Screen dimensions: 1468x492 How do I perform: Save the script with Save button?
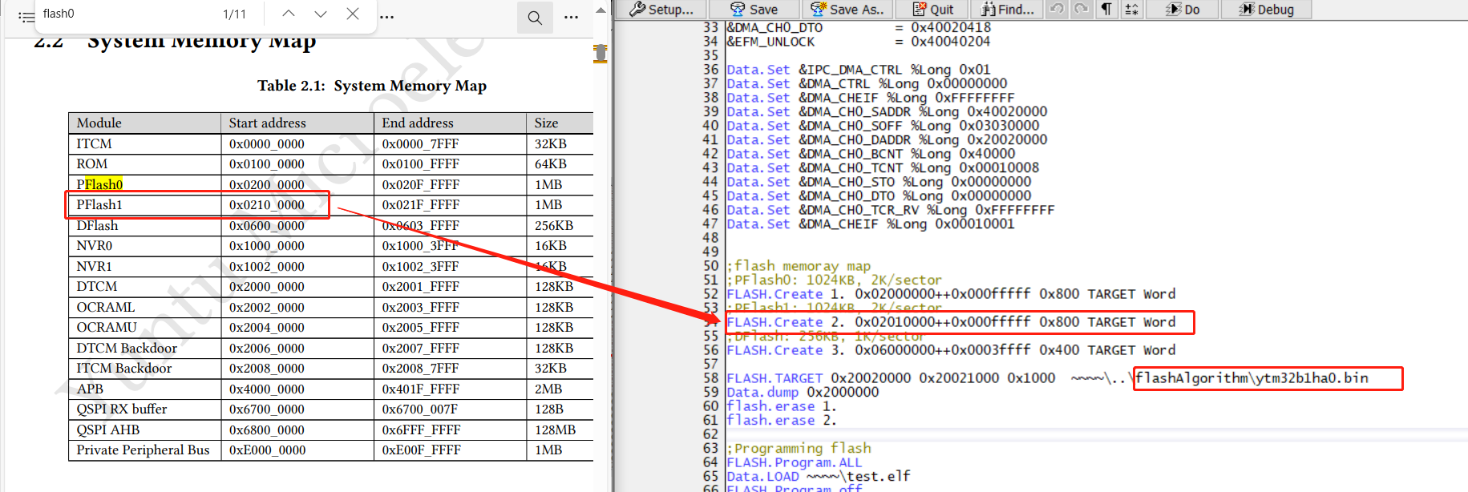(x=754, y=10)
